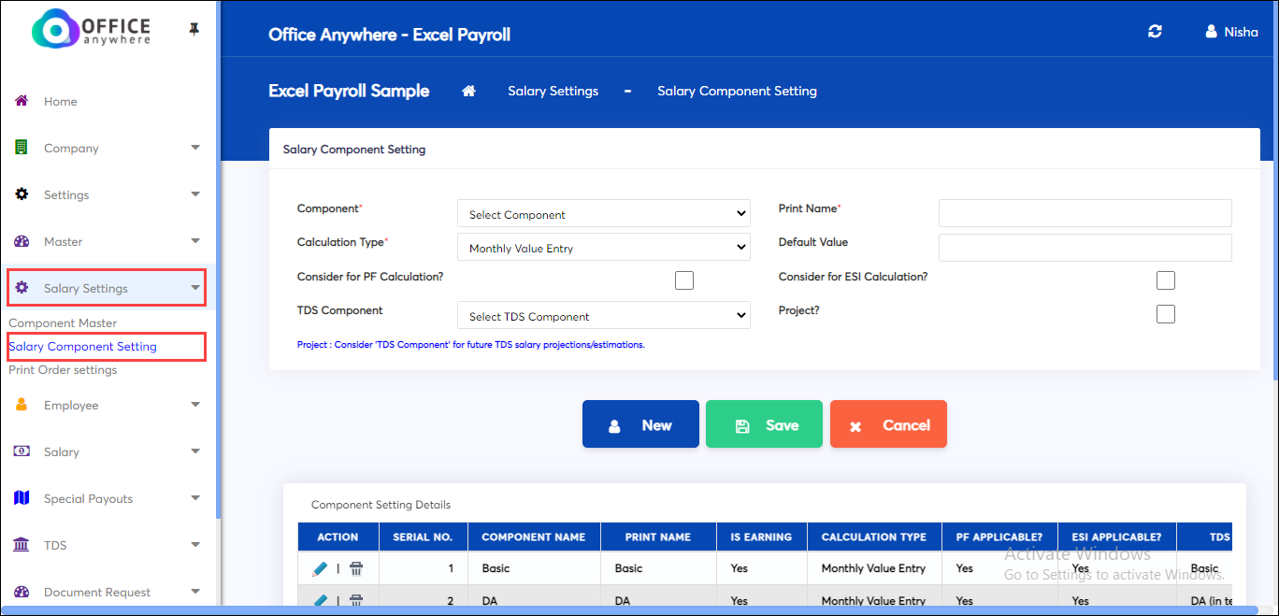
Task: Expand the Salary menu arrow
Action: [x=195, y=451]
